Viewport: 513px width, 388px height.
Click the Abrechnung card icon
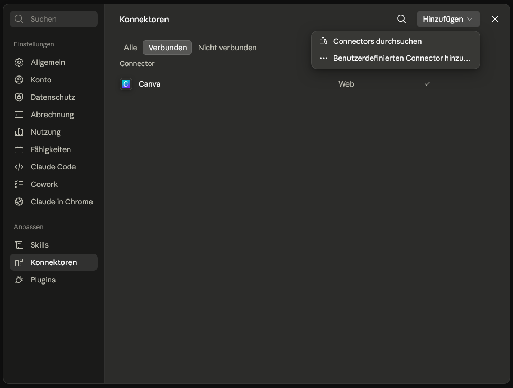[x=19, y=115]
